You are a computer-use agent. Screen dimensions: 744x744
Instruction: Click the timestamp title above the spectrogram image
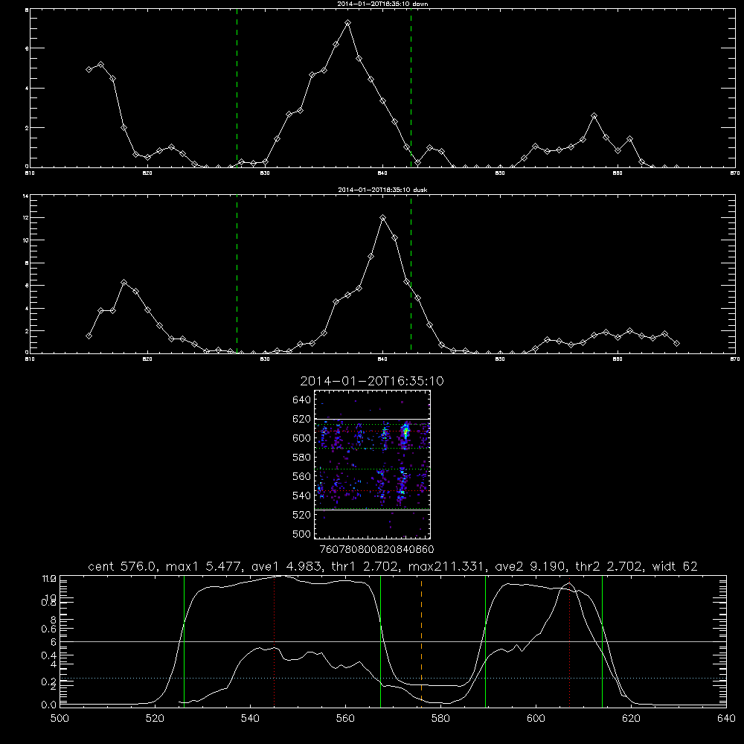pyautogui.click(x=372, y=381)
